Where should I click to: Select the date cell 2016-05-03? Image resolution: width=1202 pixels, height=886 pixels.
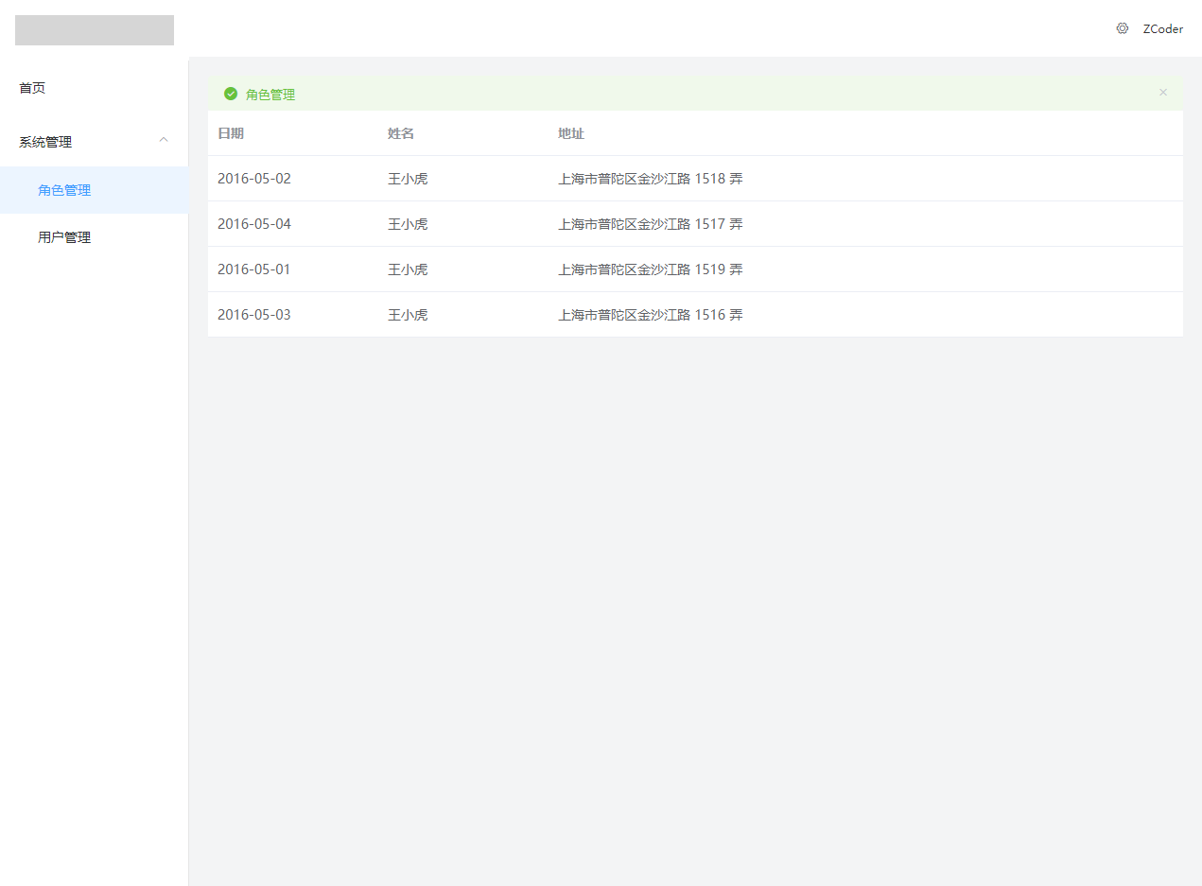[x=254, y=315]
